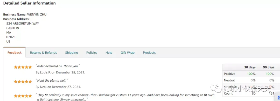This screenshot has height=101, width=280.
Task: Click 'By Louis P. on December 28, 2021' byline
Action: point(60,72)
